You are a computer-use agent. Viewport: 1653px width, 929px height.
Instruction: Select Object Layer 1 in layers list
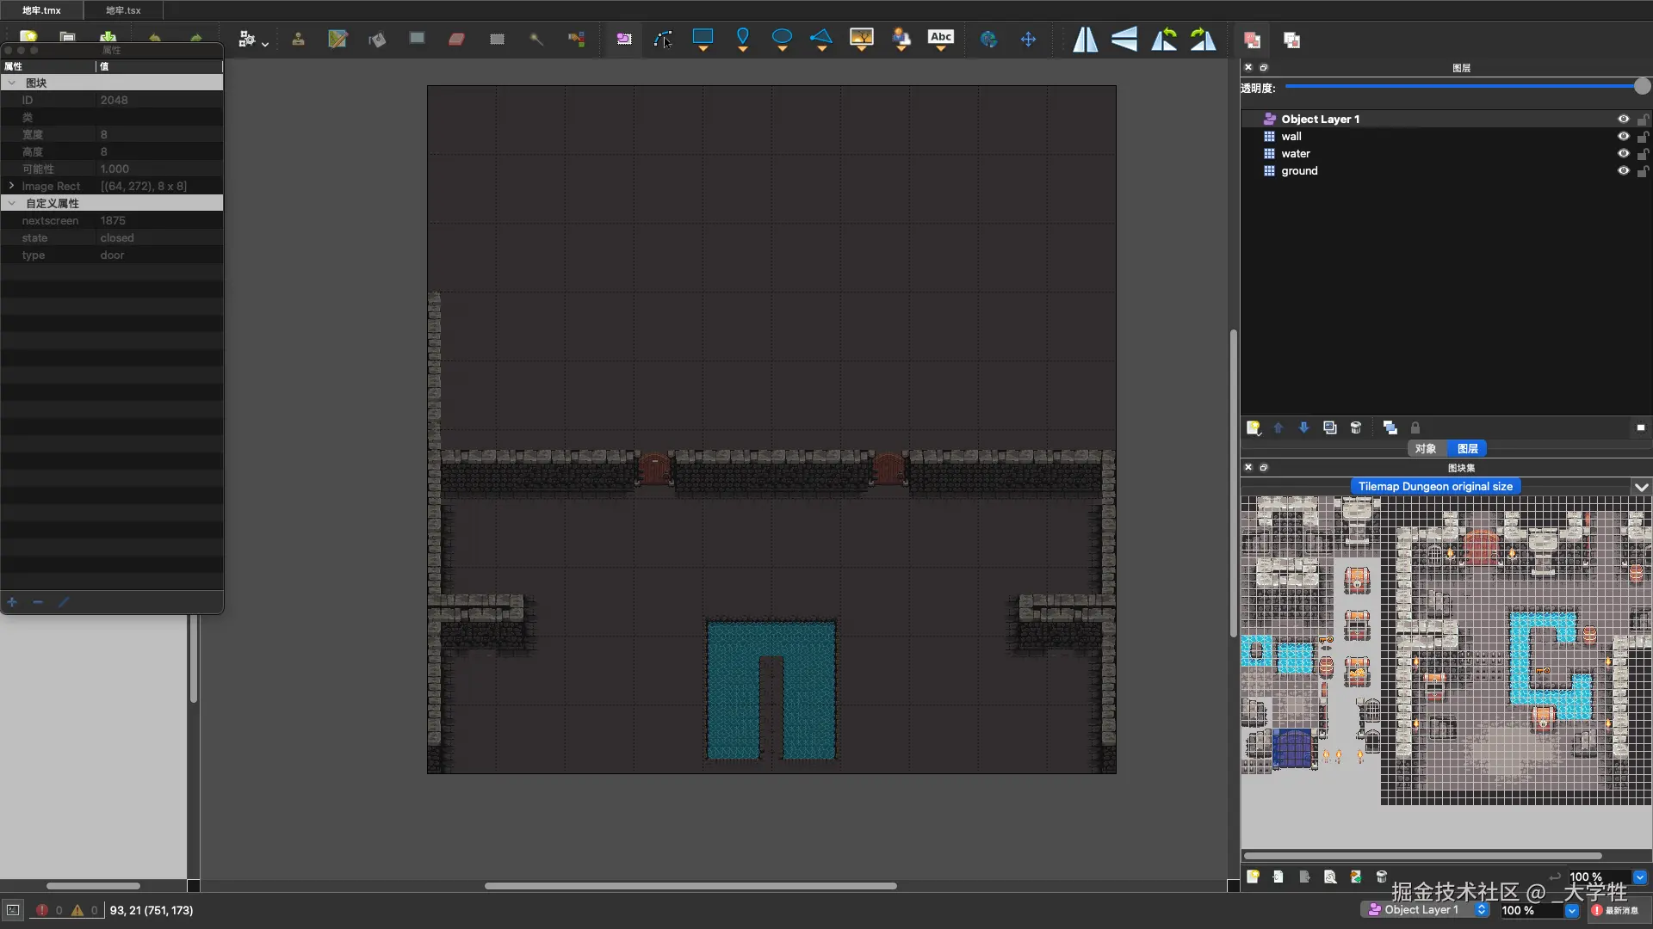(1320, 120)
